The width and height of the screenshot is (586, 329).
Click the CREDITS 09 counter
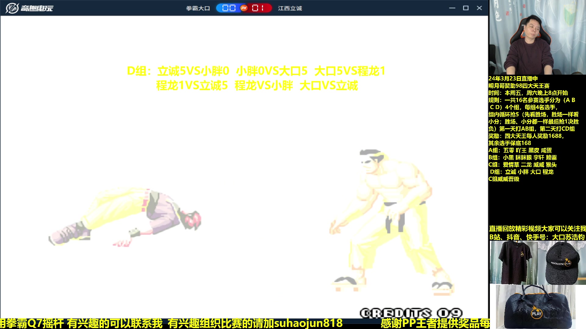click(x=411, y=313)
